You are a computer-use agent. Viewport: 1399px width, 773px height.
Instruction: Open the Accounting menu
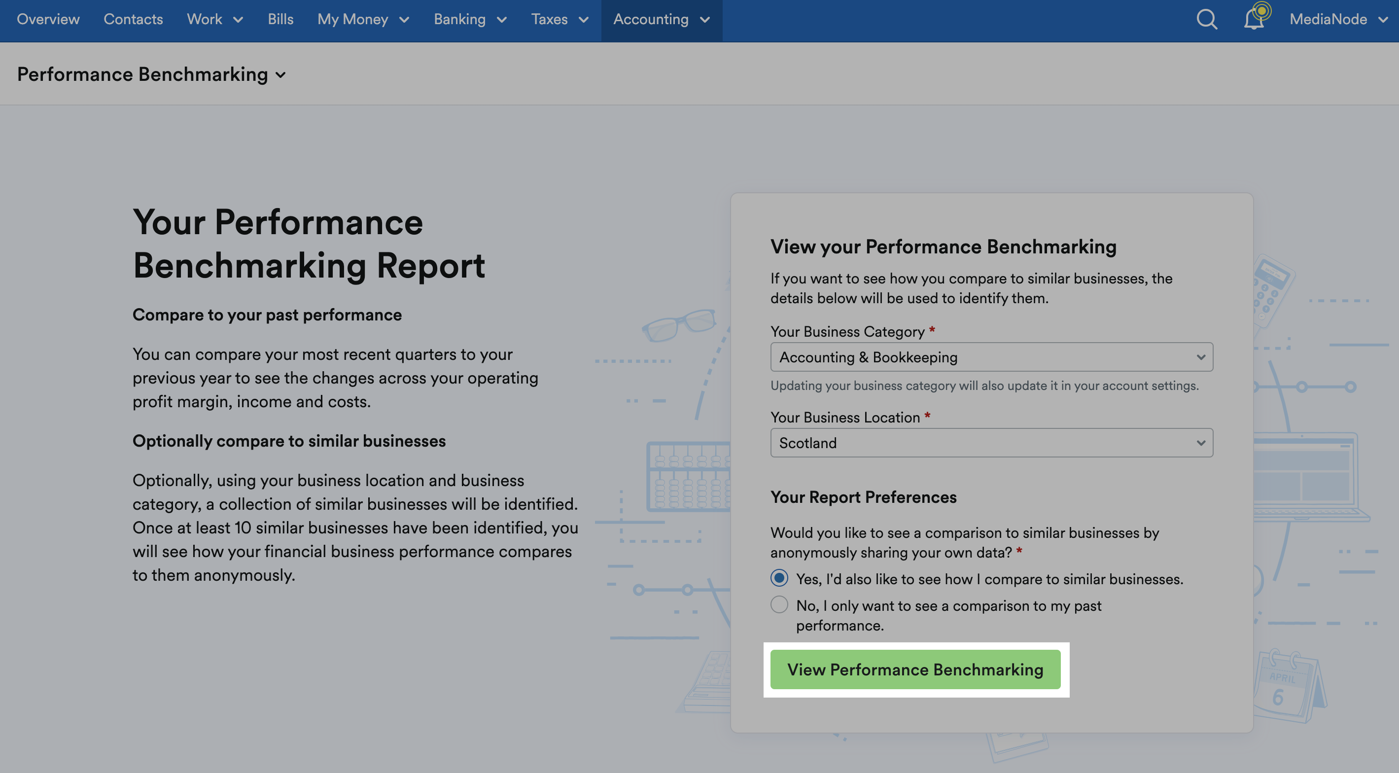(x=662, y=20)
